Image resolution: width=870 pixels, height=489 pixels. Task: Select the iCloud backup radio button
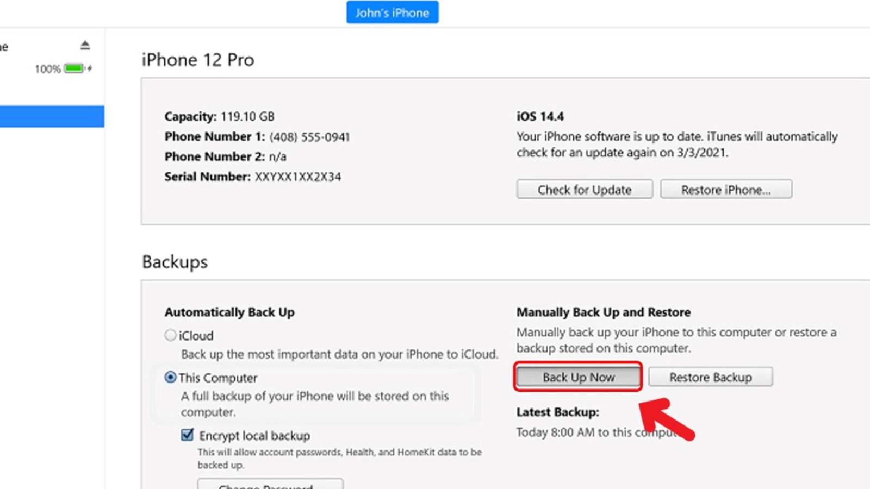(x=171, y=335)
